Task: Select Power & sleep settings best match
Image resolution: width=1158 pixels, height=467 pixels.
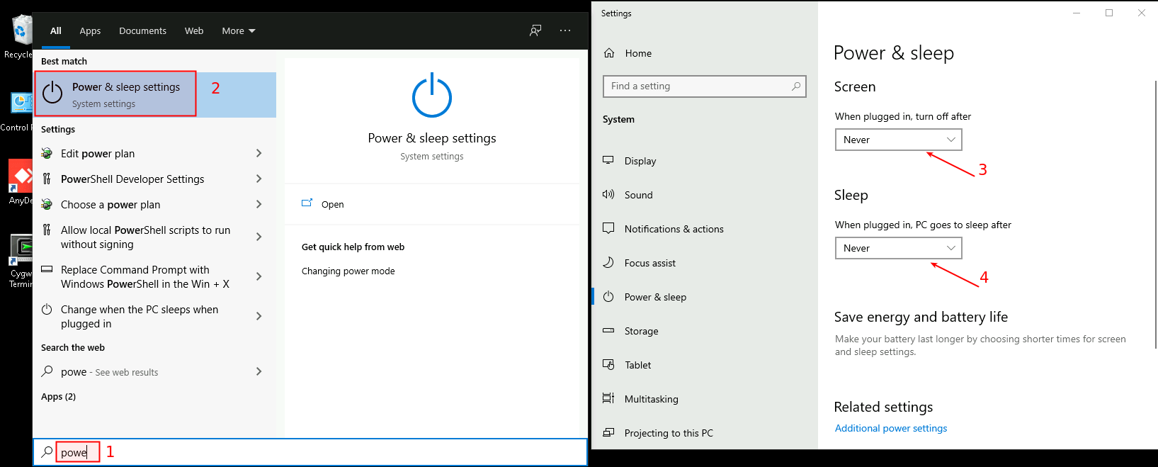Action: [x=116, y=94]
